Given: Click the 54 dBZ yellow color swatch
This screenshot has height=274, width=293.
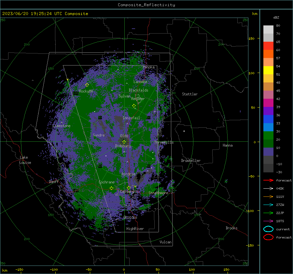Looking at the screenshot, I should point(268,70).
